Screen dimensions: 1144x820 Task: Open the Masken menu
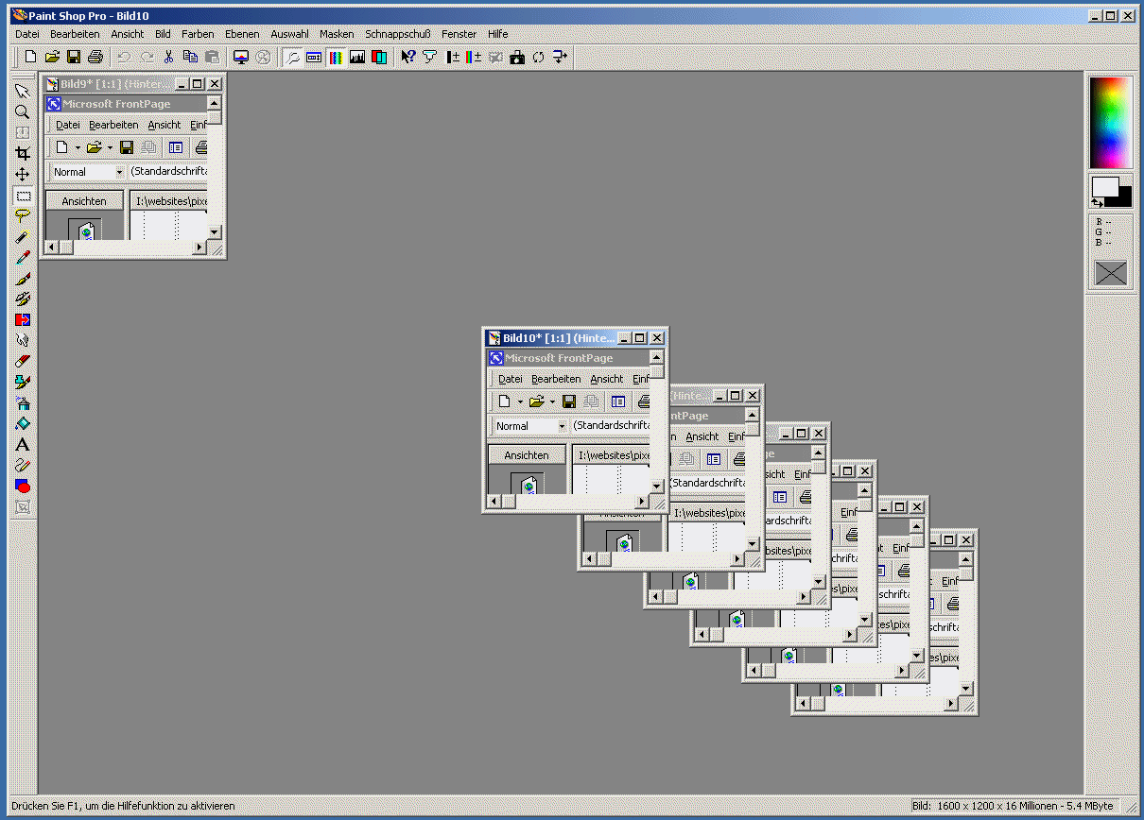click(337, 34)
